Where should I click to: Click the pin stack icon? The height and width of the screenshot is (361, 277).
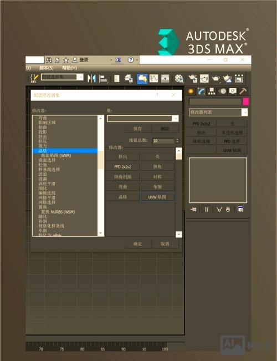pyautogui.click(x=194, y=209)
